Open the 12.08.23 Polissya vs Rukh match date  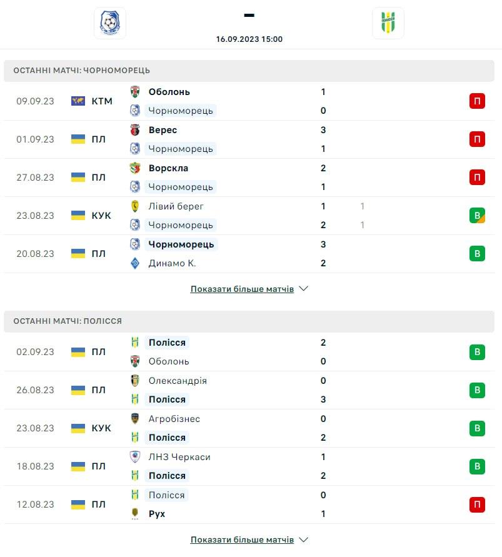pos(35,504)
